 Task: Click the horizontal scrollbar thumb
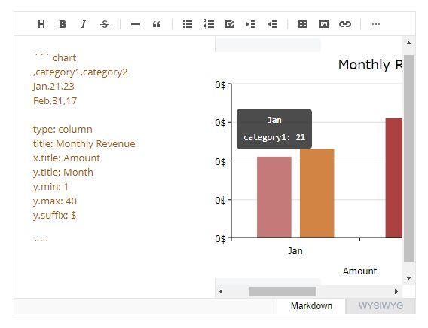pos(283,291)
